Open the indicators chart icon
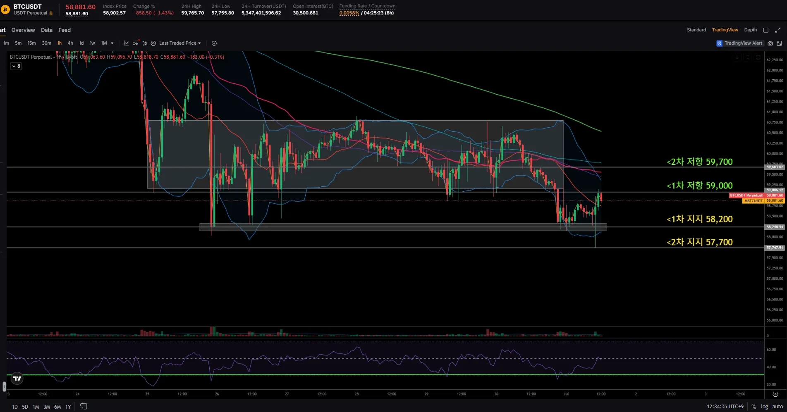Screen dimensions: 787x412 coord(126,43)
